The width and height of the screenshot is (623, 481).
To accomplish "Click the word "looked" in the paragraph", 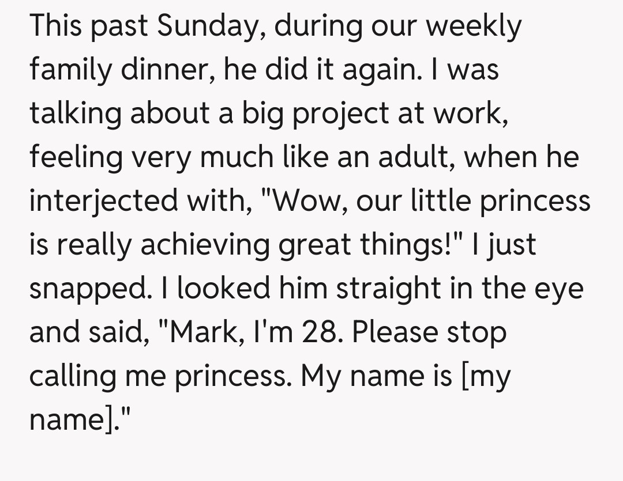I will (x=223, y=288).
